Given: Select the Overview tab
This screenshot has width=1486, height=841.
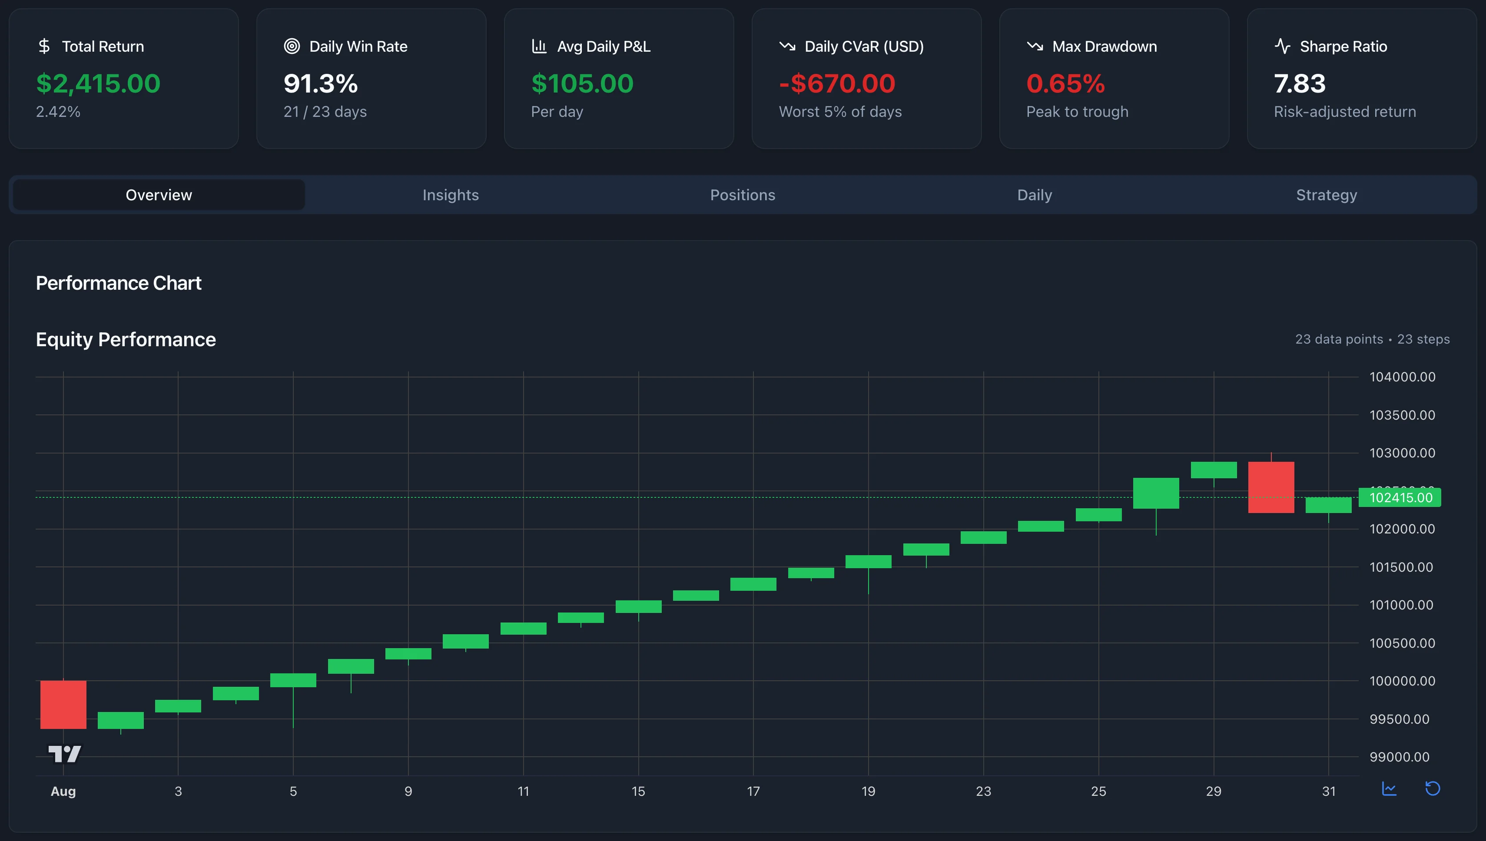Looking at the screenshot, I should point(159,195).
